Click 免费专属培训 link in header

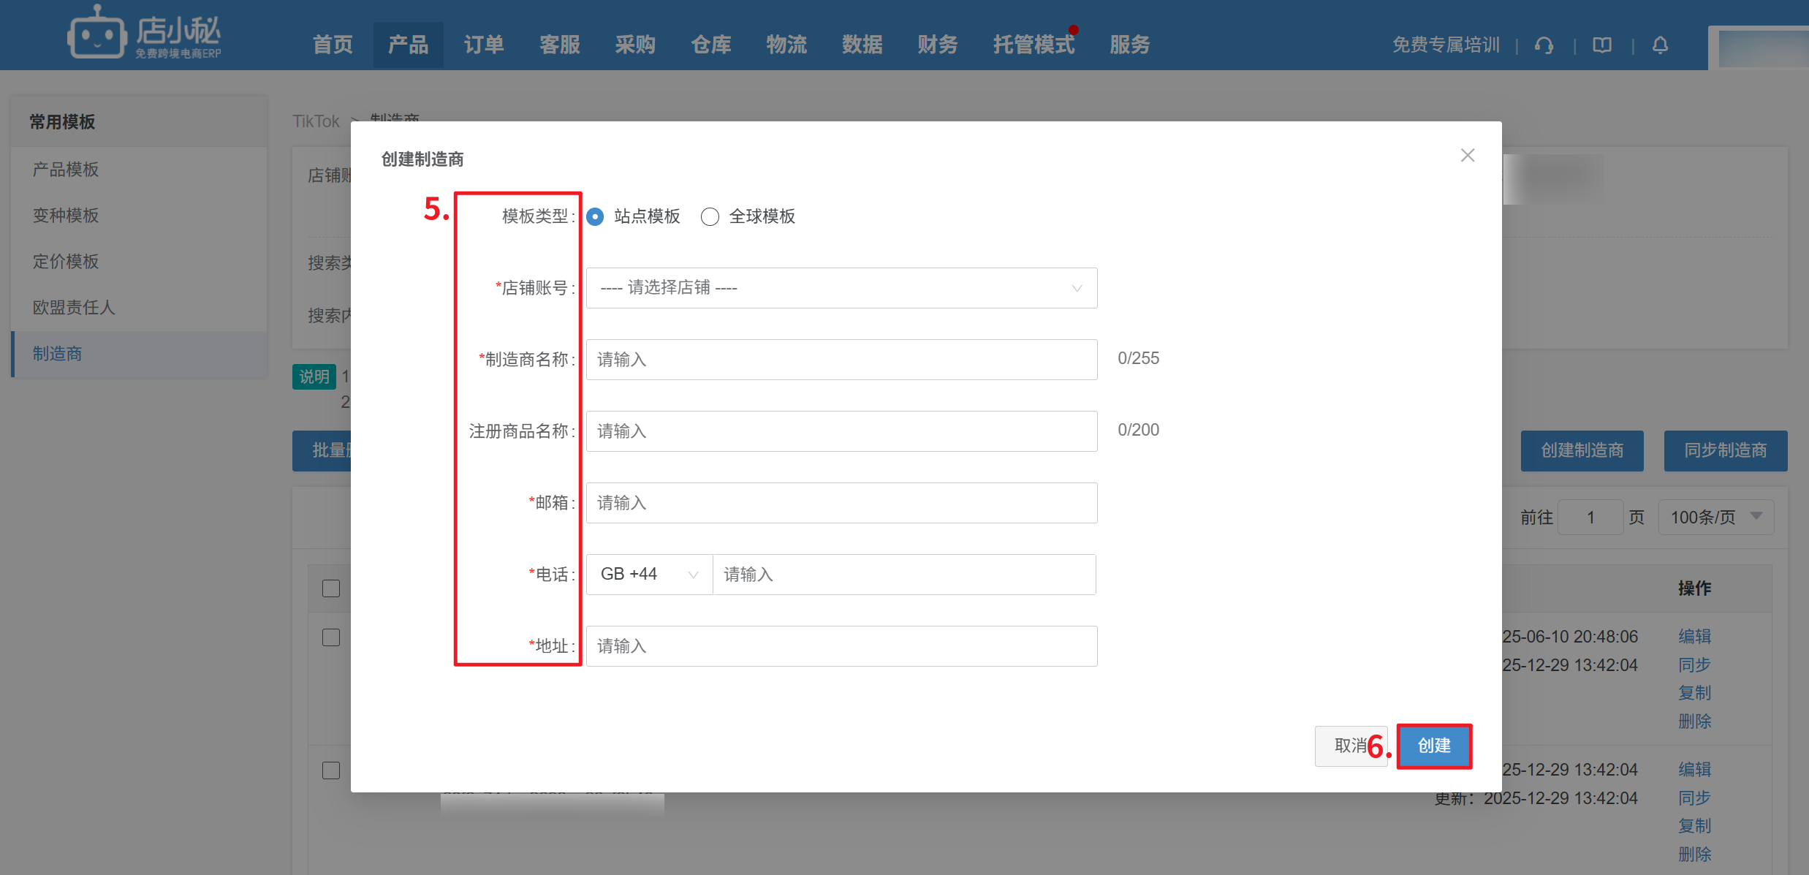(1445, 45)
